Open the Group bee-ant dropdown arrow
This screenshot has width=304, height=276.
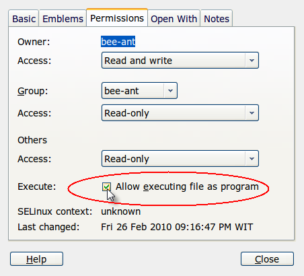click(x=170, y=91)
